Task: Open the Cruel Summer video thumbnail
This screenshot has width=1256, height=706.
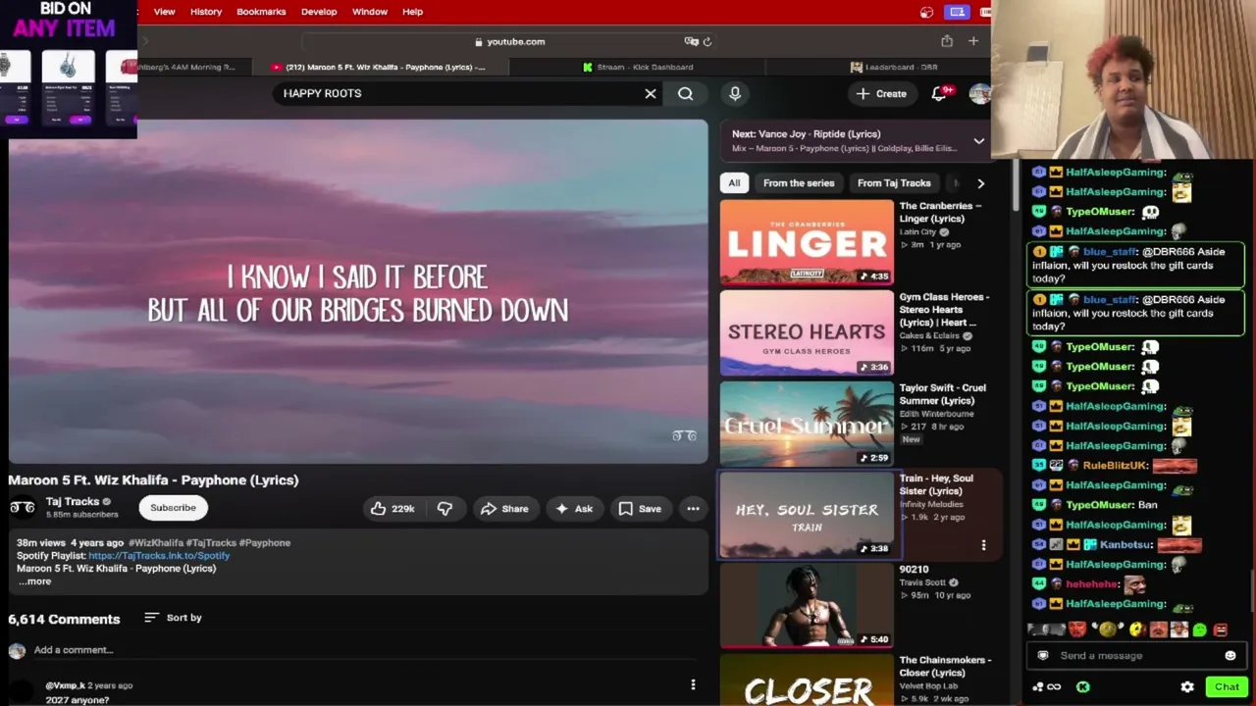Action: pyautogui.click(x=807, y=424)
